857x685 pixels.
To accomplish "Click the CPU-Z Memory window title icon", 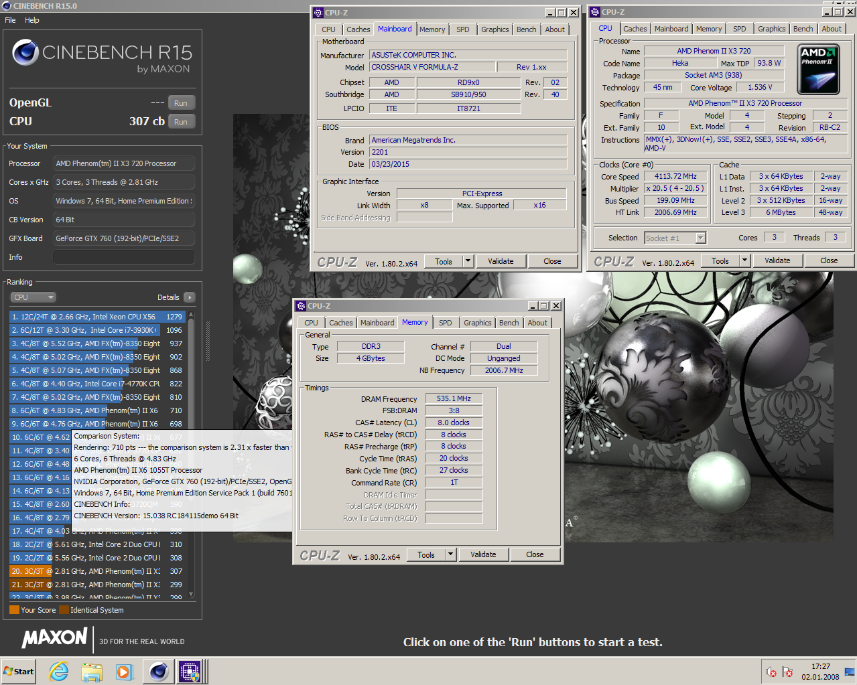I will (301, 306).
